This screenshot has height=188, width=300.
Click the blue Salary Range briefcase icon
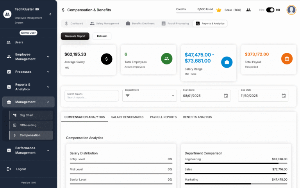click(x=227, y=62)
